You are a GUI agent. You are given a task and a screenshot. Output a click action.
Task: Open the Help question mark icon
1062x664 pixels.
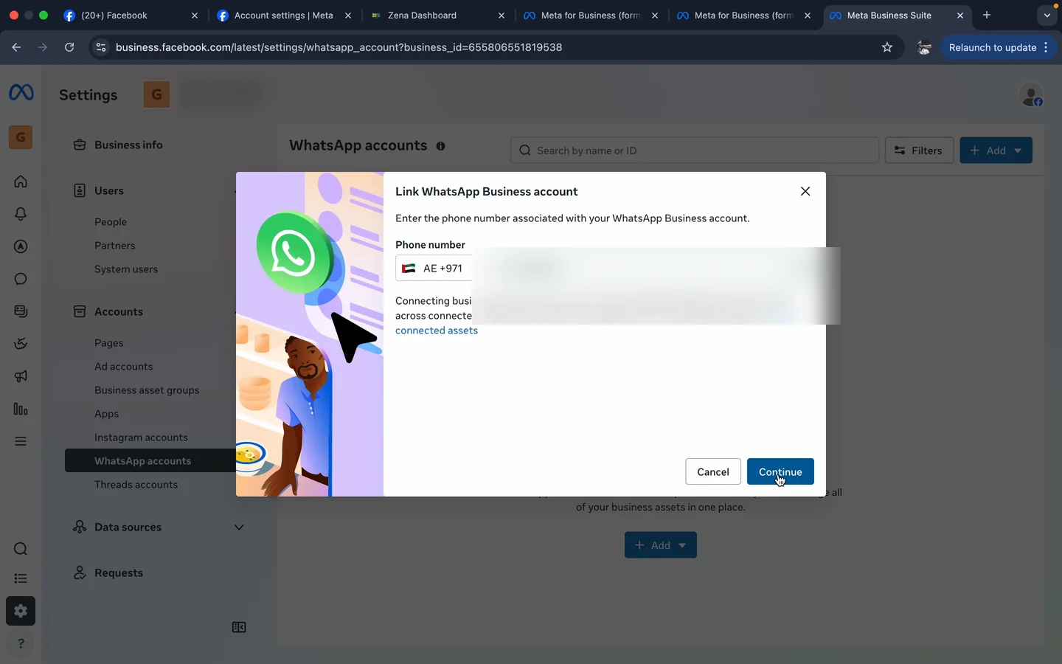pos(21,643)
